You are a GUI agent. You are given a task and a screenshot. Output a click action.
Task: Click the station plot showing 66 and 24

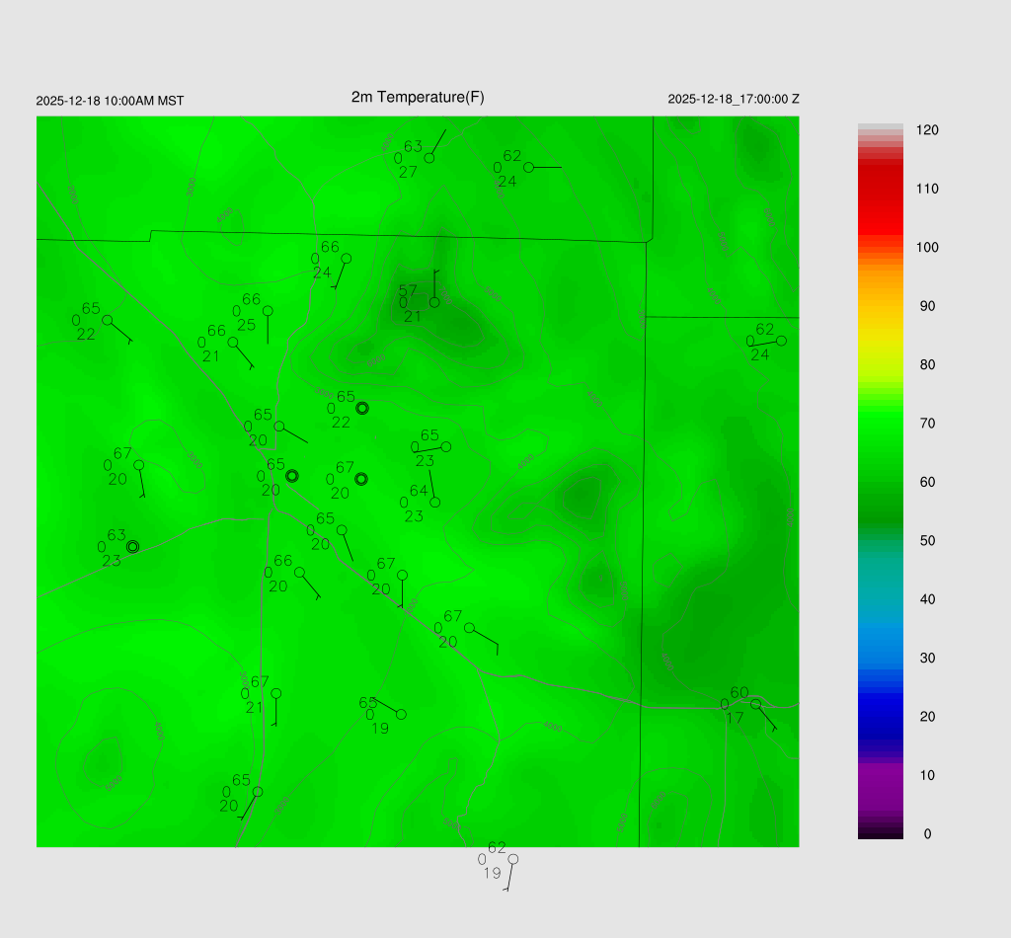346,259
